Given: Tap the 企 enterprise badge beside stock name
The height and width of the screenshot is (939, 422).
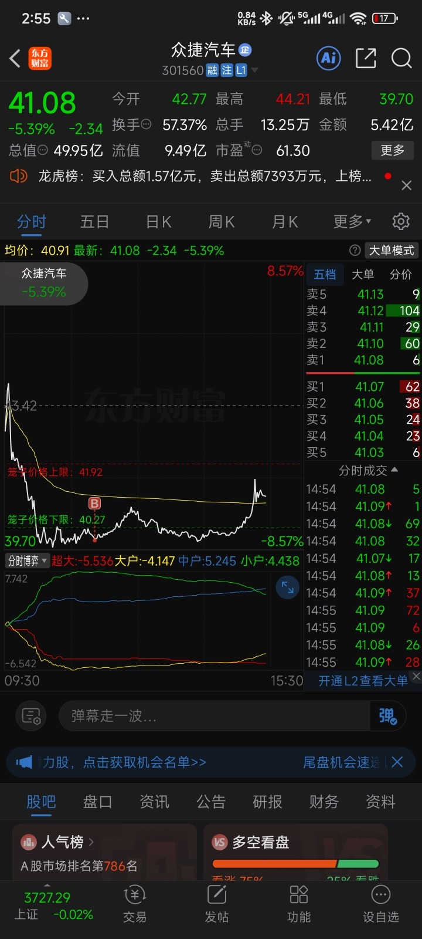Looking at the screenshot, I should click(245, 50).
